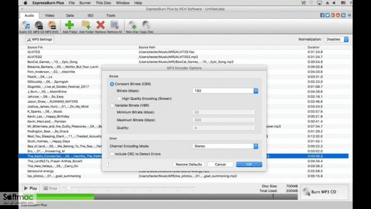Select the ALVITES2 row
The height and width of the screenshot is (209, 371).
pos(183,57)
